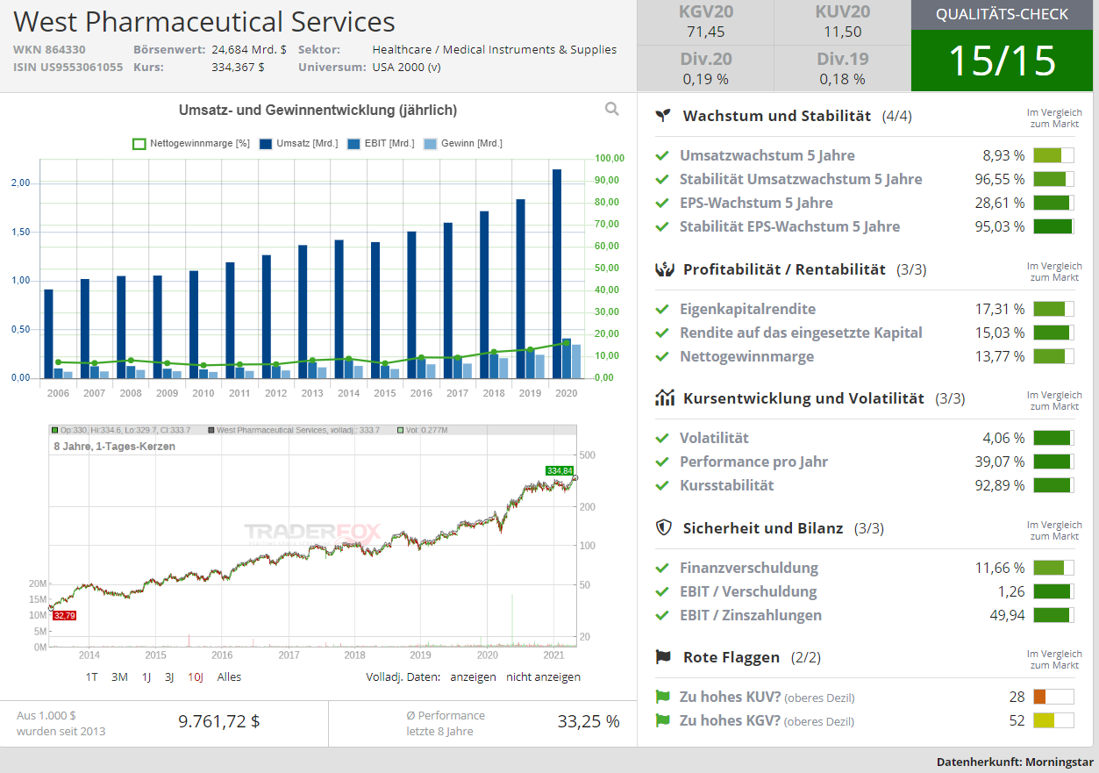Toggle Nettogewinnmarge [%] series in chart legend

tap(191, 143)
